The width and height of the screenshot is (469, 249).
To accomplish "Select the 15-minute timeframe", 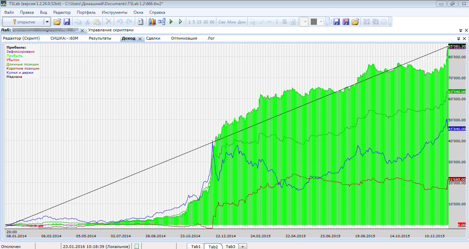I will (x=199, y=22).
